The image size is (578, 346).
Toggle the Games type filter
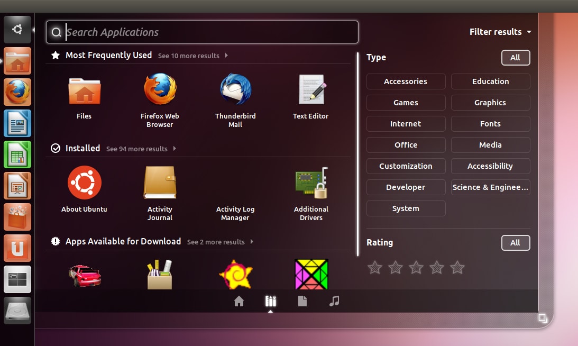click(406, 103)
